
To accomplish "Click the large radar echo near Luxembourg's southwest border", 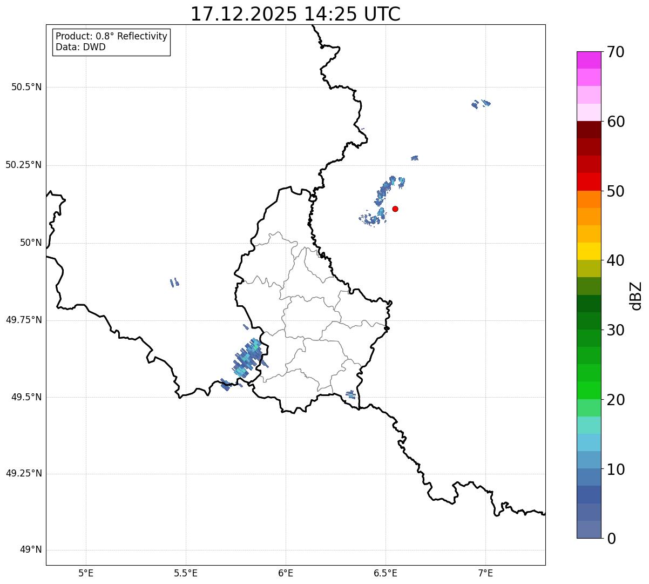I will click(x=249, y=358).
